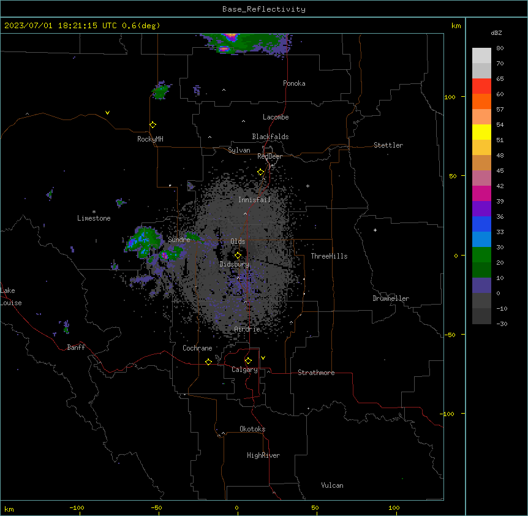Select the yellow diamond marker near Cochrane
This screenshot has width=528, height=516.
tap(208, 362)
